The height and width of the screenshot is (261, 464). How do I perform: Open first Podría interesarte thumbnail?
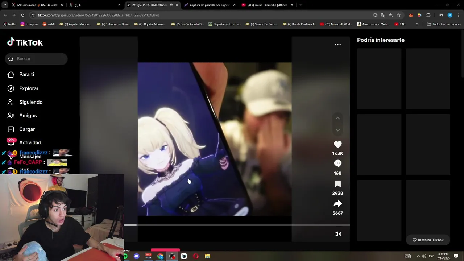(379, 79)
